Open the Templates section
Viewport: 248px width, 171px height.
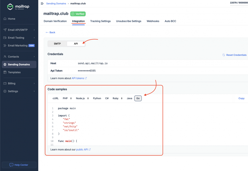pos(14,72)
